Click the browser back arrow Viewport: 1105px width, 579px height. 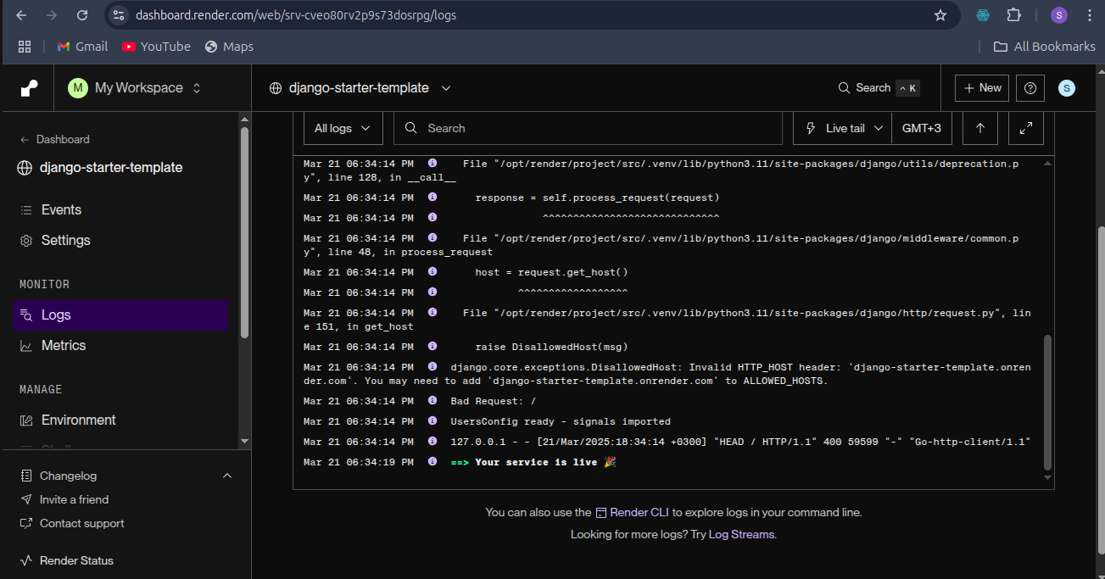click(x=21, y=15)
